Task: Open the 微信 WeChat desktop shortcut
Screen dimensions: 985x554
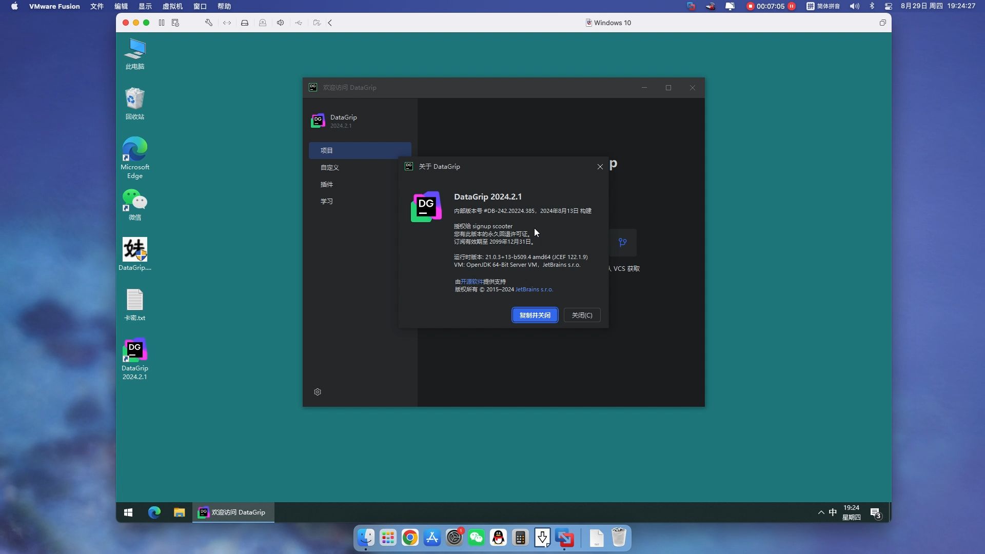Action: pos(135,205)
